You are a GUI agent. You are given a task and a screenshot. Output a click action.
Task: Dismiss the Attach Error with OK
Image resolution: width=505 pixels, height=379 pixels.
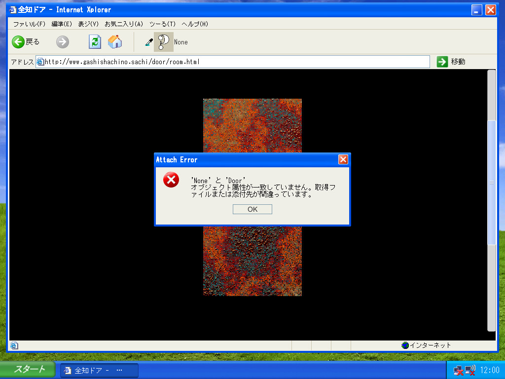(252, 209)
